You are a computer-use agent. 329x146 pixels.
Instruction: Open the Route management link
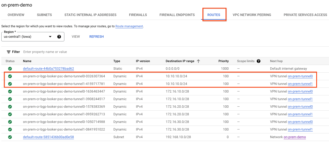coord(129,26)
